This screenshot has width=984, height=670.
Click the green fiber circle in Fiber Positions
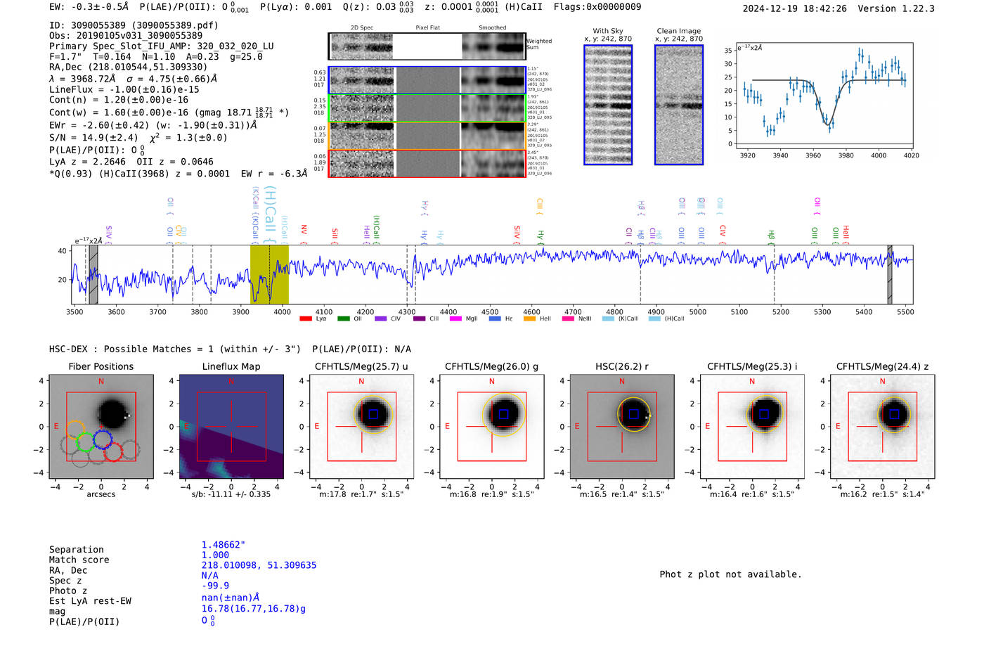pyautogui.click(x=85, y=442)
